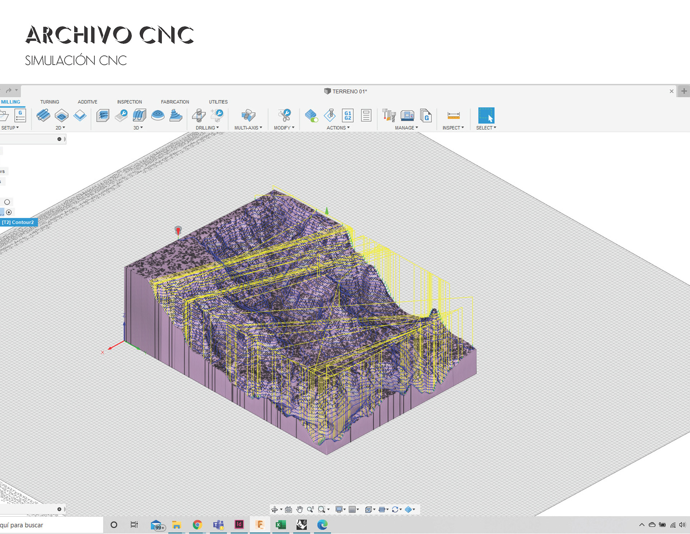Click the active setup radio button
This screenshot has width=690, height=534.
(x=9, y=212)
